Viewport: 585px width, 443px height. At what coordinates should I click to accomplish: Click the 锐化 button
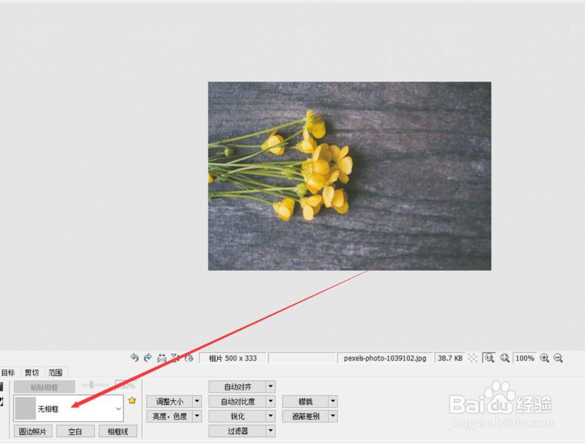click(238, 416)
